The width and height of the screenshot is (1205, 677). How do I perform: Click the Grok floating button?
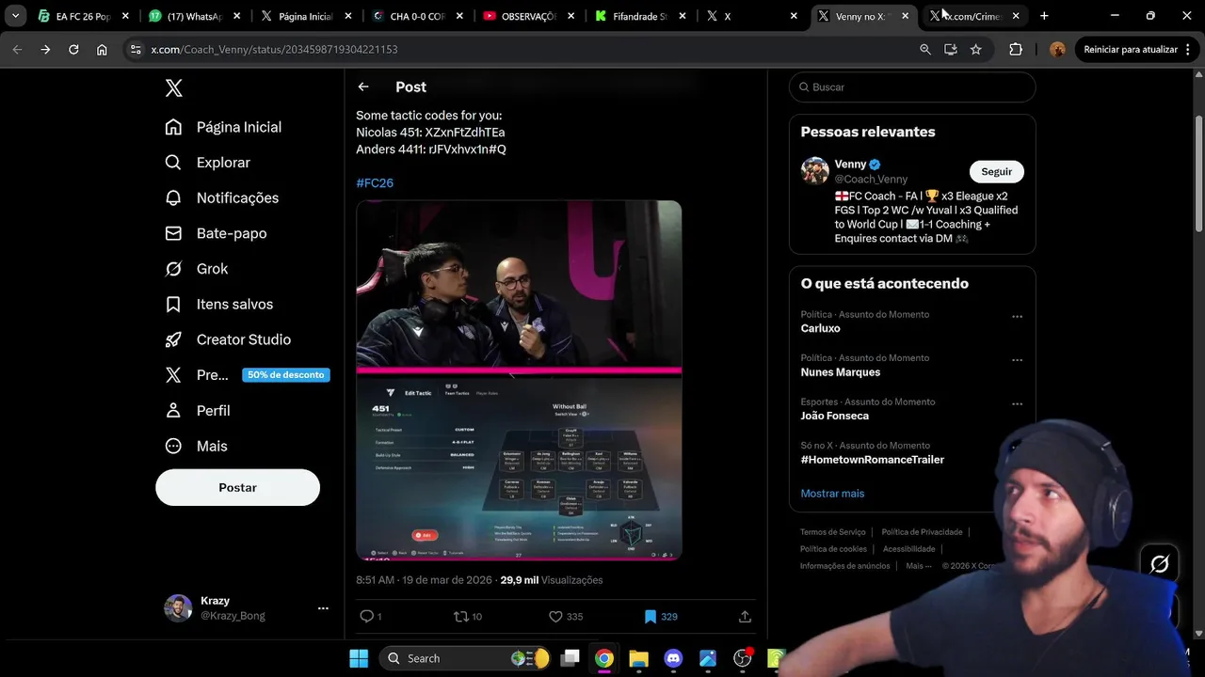(1160, 563)
